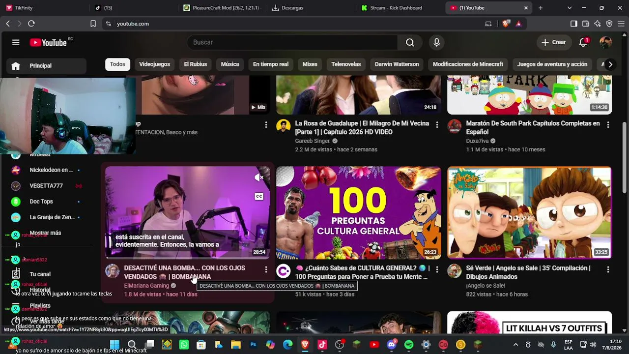Screen dimensions: 629x354
Task: Click the magnifier search button
Action: pyautogui.click(x=410, y=42)
